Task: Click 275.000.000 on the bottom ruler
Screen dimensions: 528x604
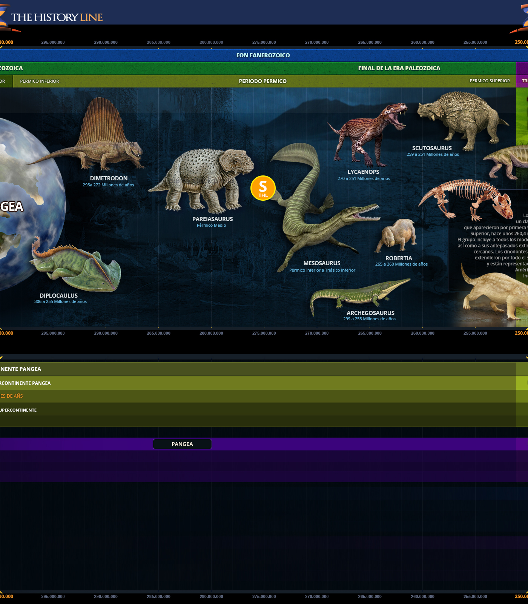Action: (x=264, y=596)
